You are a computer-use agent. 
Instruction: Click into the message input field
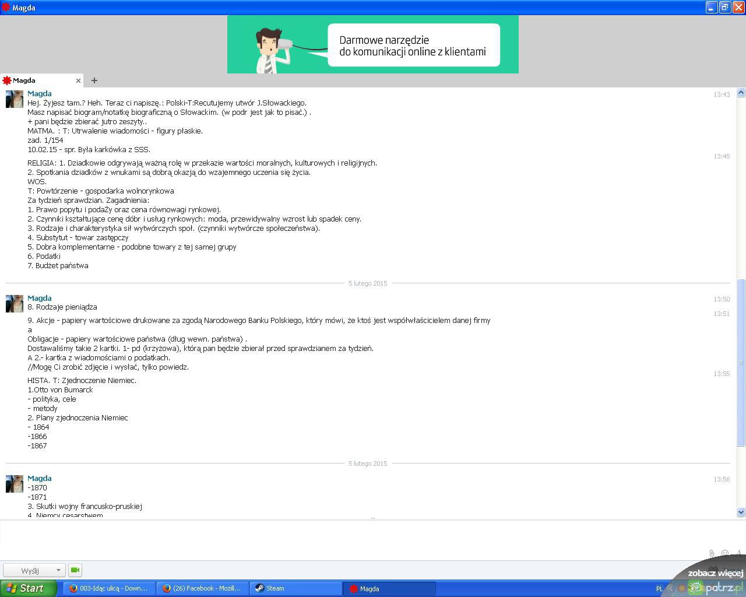click(350, 536)
